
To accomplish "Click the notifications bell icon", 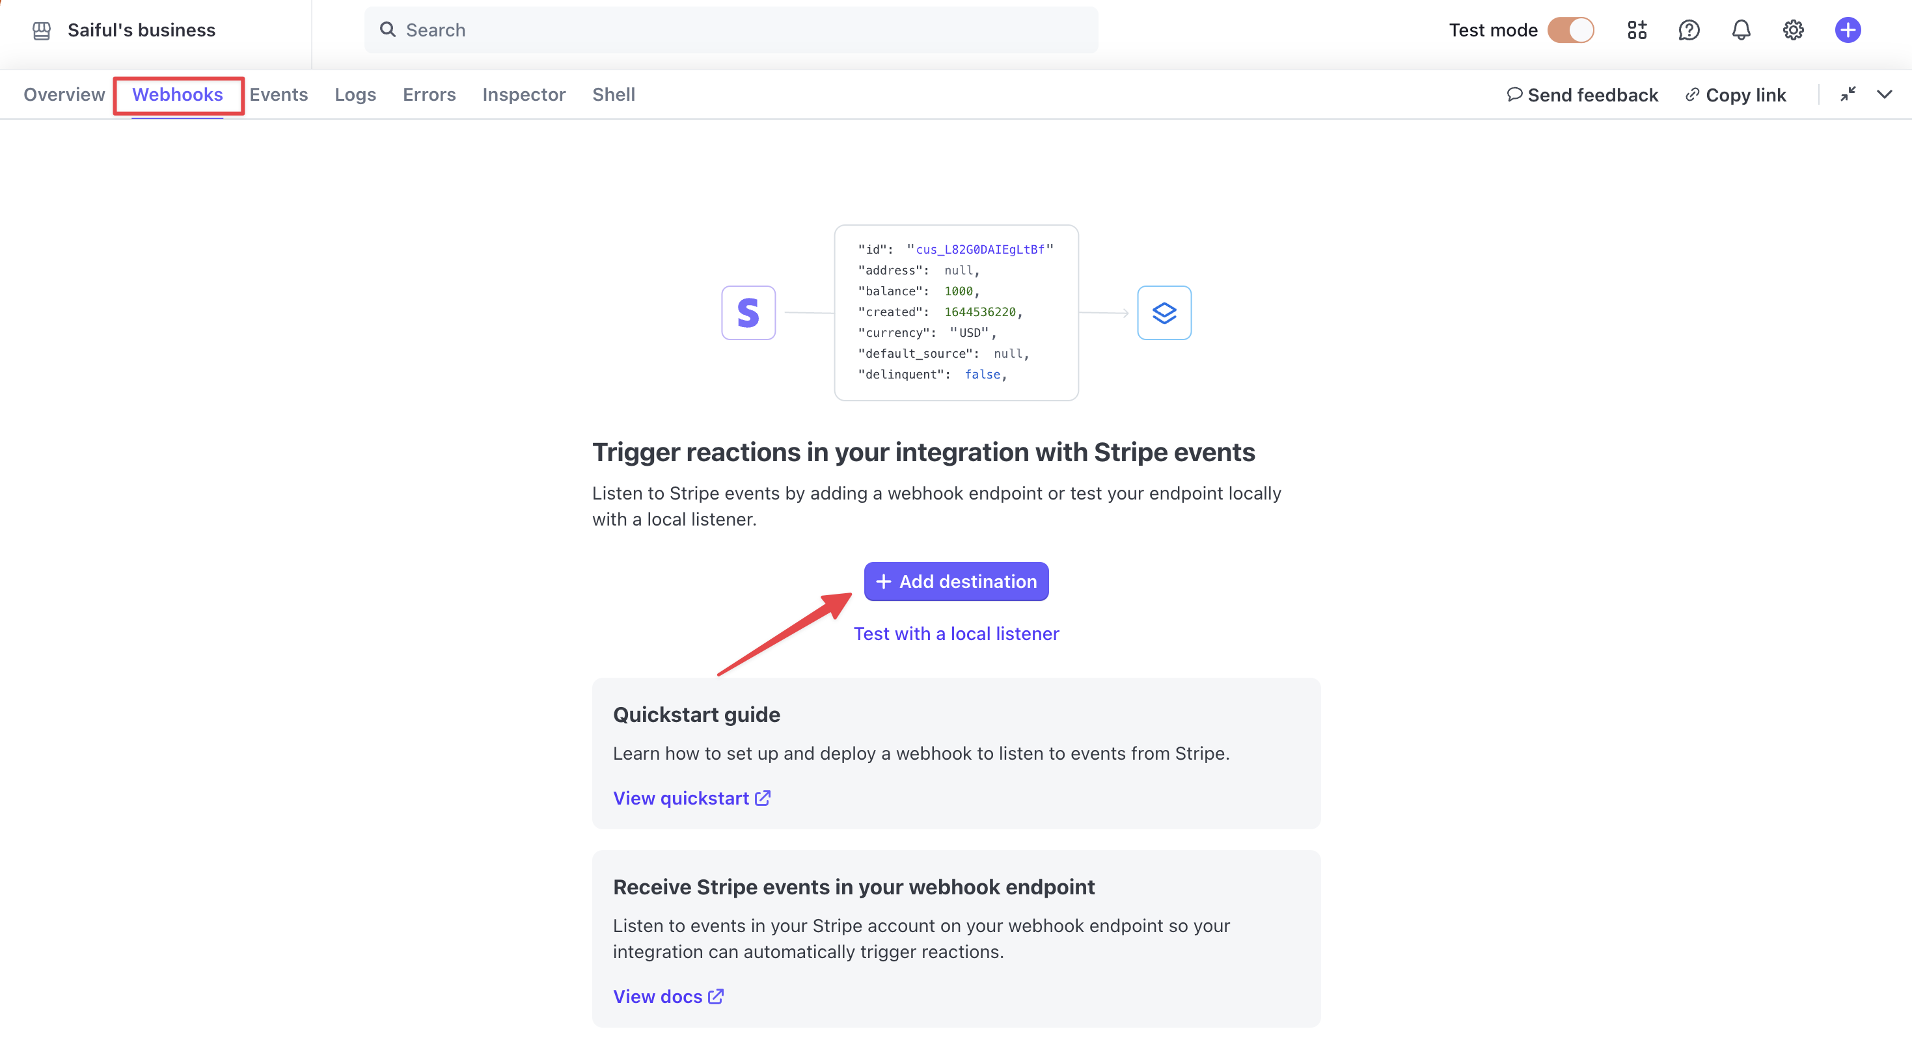I will (x=1740, y=29).
